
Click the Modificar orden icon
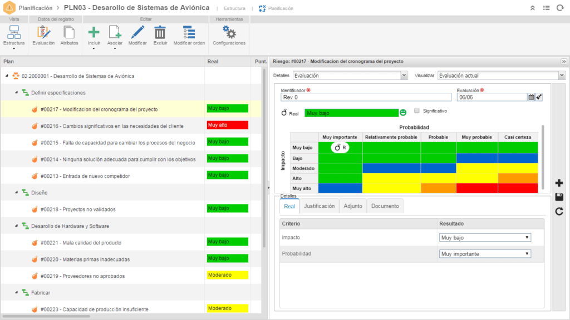coord(189,33)
